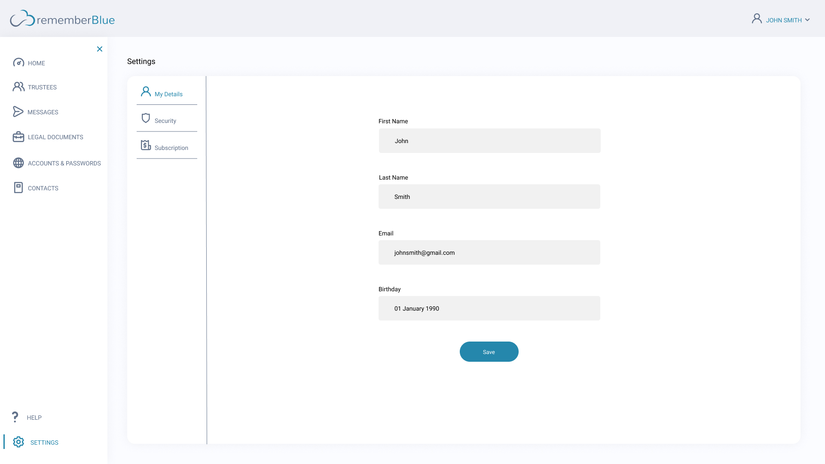Open Trustees via the people icon
The height and width of the screenshot is (464, 825).
pyautogui.click(x=18, y=87)
